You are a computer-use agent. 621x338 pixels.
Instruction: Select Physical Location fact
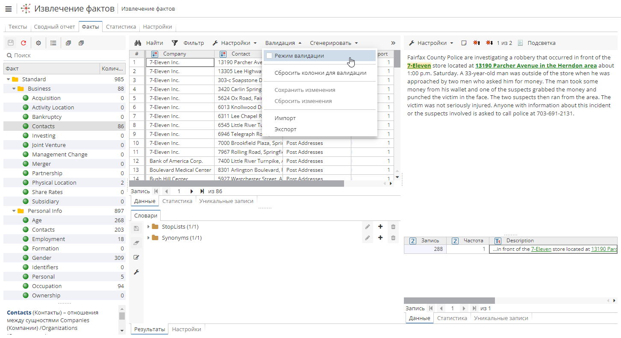click(54, 183)
